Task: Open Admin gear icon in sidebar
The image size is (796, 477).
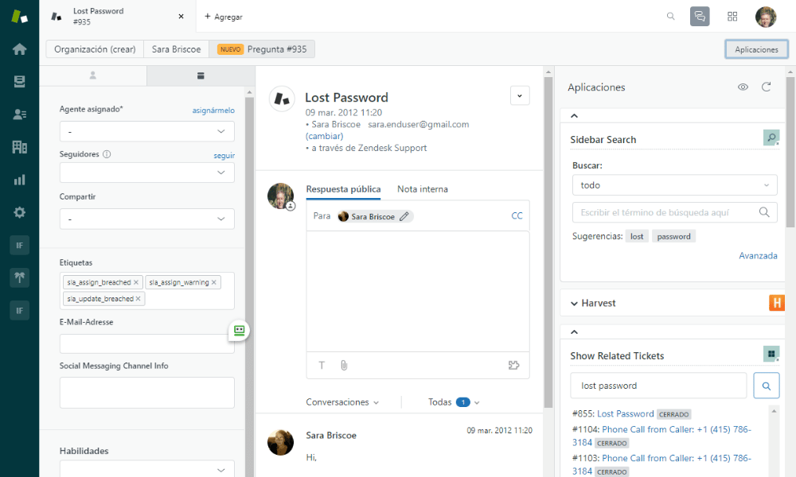Action: tap(19, 212)
